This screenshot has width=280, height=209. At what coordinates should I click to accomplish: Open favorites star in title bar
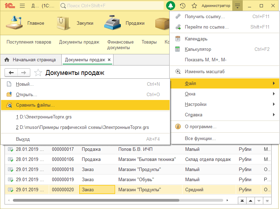click(194, 6)
